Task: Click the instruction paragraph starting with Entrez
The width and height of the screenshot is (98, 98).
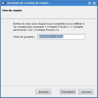Action: pos(49,27)
